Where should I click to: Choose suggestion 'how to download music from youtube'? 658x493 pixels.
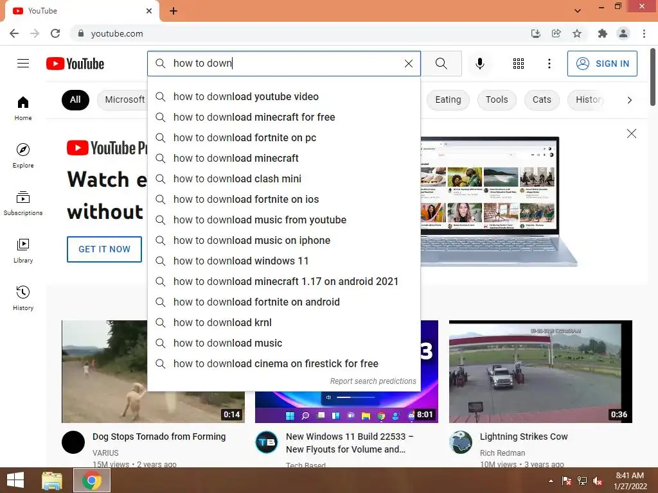[x=283, y=220]
